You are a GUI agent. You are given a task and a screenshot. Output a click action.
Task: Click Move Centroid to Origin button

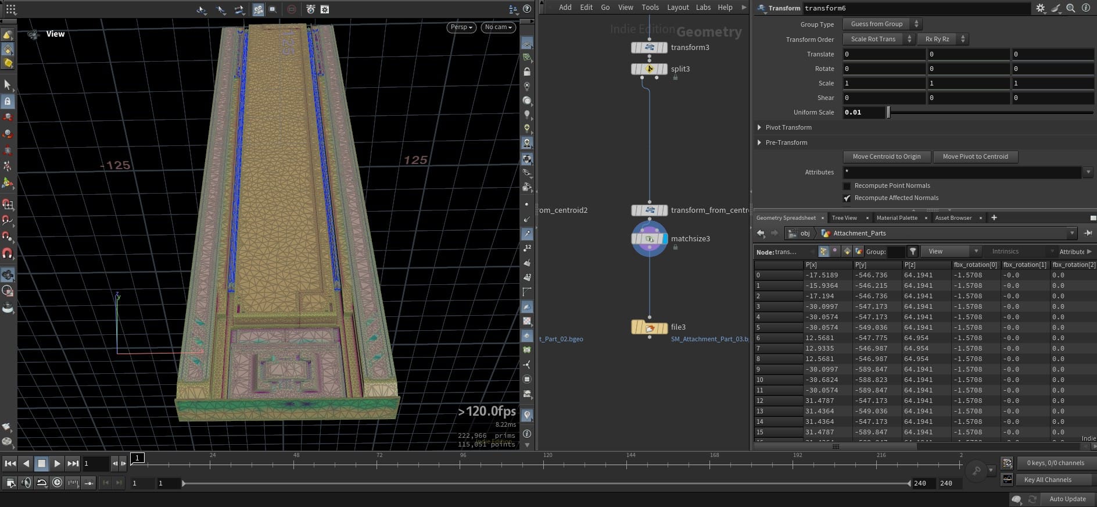pos(886,157)
